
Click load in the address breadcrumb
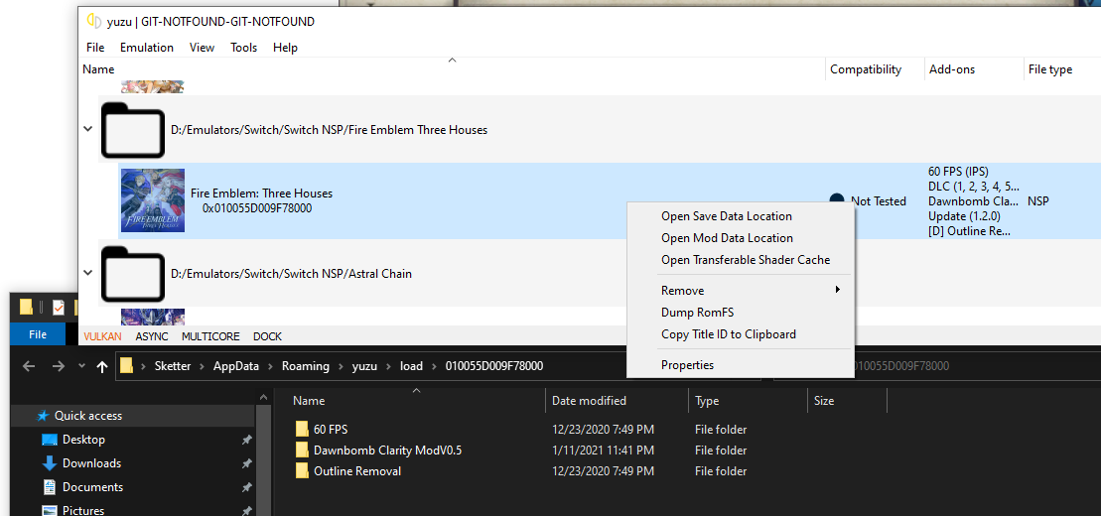pos(411,366)
